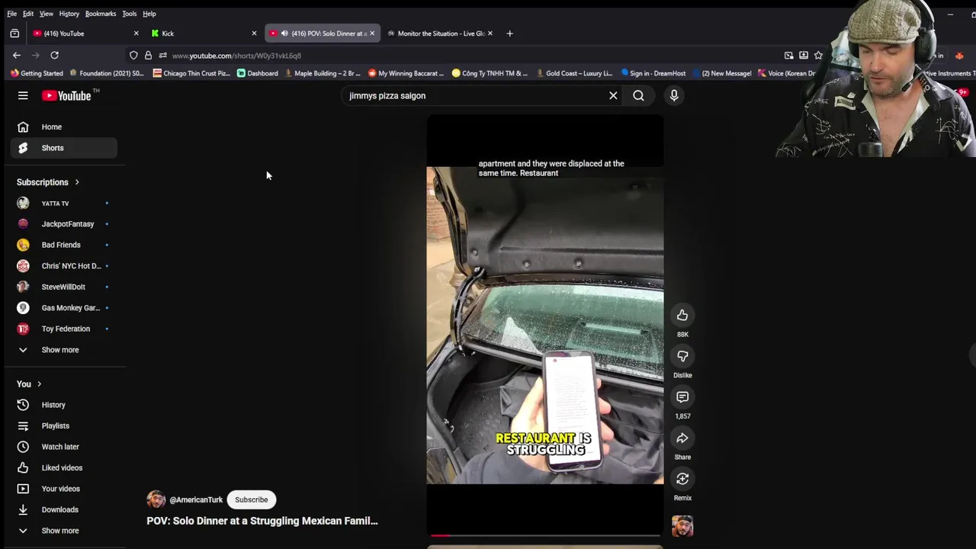976x549 pixels.
Task: Seek using the short's red progress bar
Action: pos(545,535)
